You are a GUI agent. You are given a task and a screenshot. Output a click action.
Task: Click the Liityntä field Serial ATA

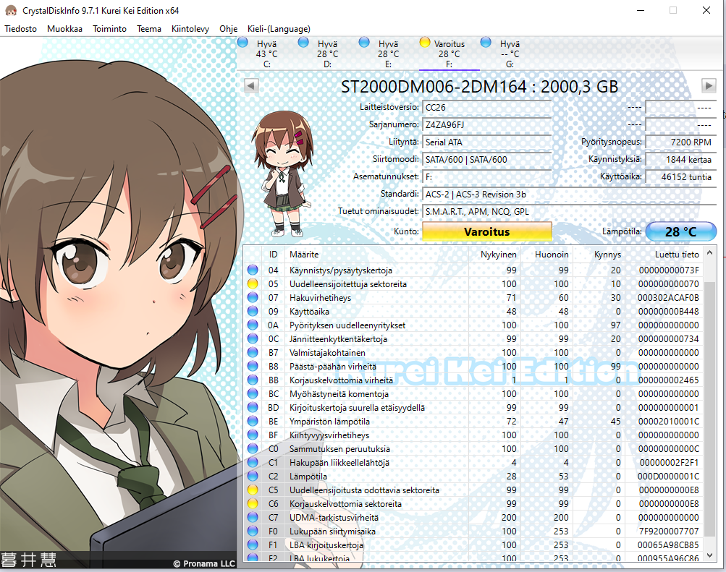[486, 142]
